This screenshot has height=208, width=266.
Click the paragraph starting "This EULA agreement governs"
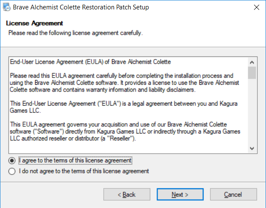pyautogui.click(x=124, y=132)
